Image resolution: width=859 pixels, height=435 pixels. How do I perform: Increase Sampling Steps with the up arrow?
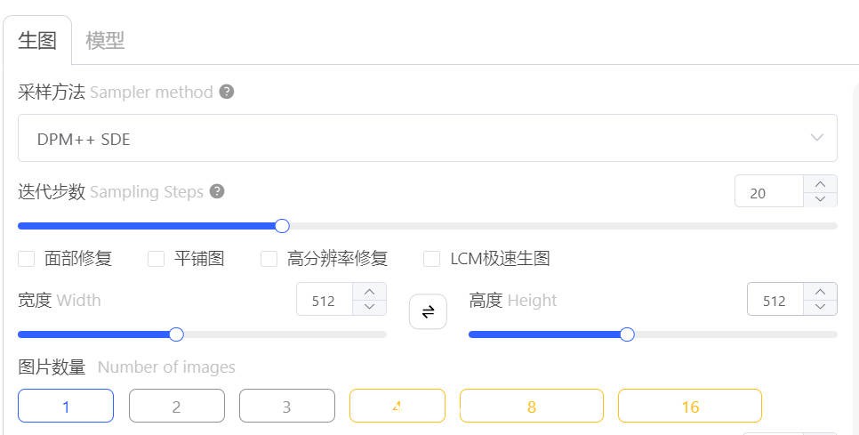pos(820,183)
